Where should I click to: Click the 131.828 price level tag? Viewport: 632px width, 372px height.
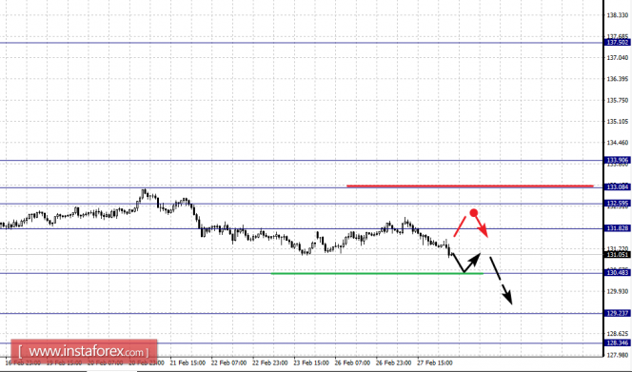pos(617,228)
